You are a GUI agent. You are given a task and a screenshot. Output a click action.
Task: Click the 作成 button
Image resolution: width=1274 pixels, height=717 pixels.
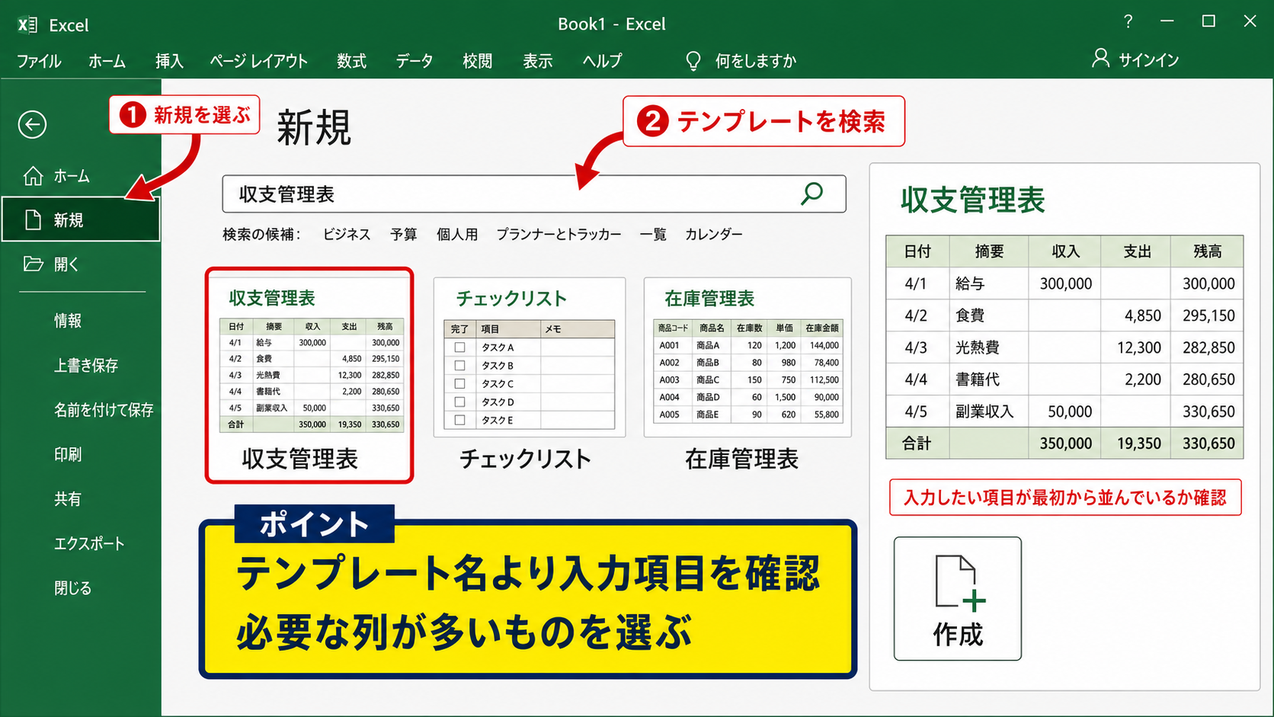click(958, 598)
